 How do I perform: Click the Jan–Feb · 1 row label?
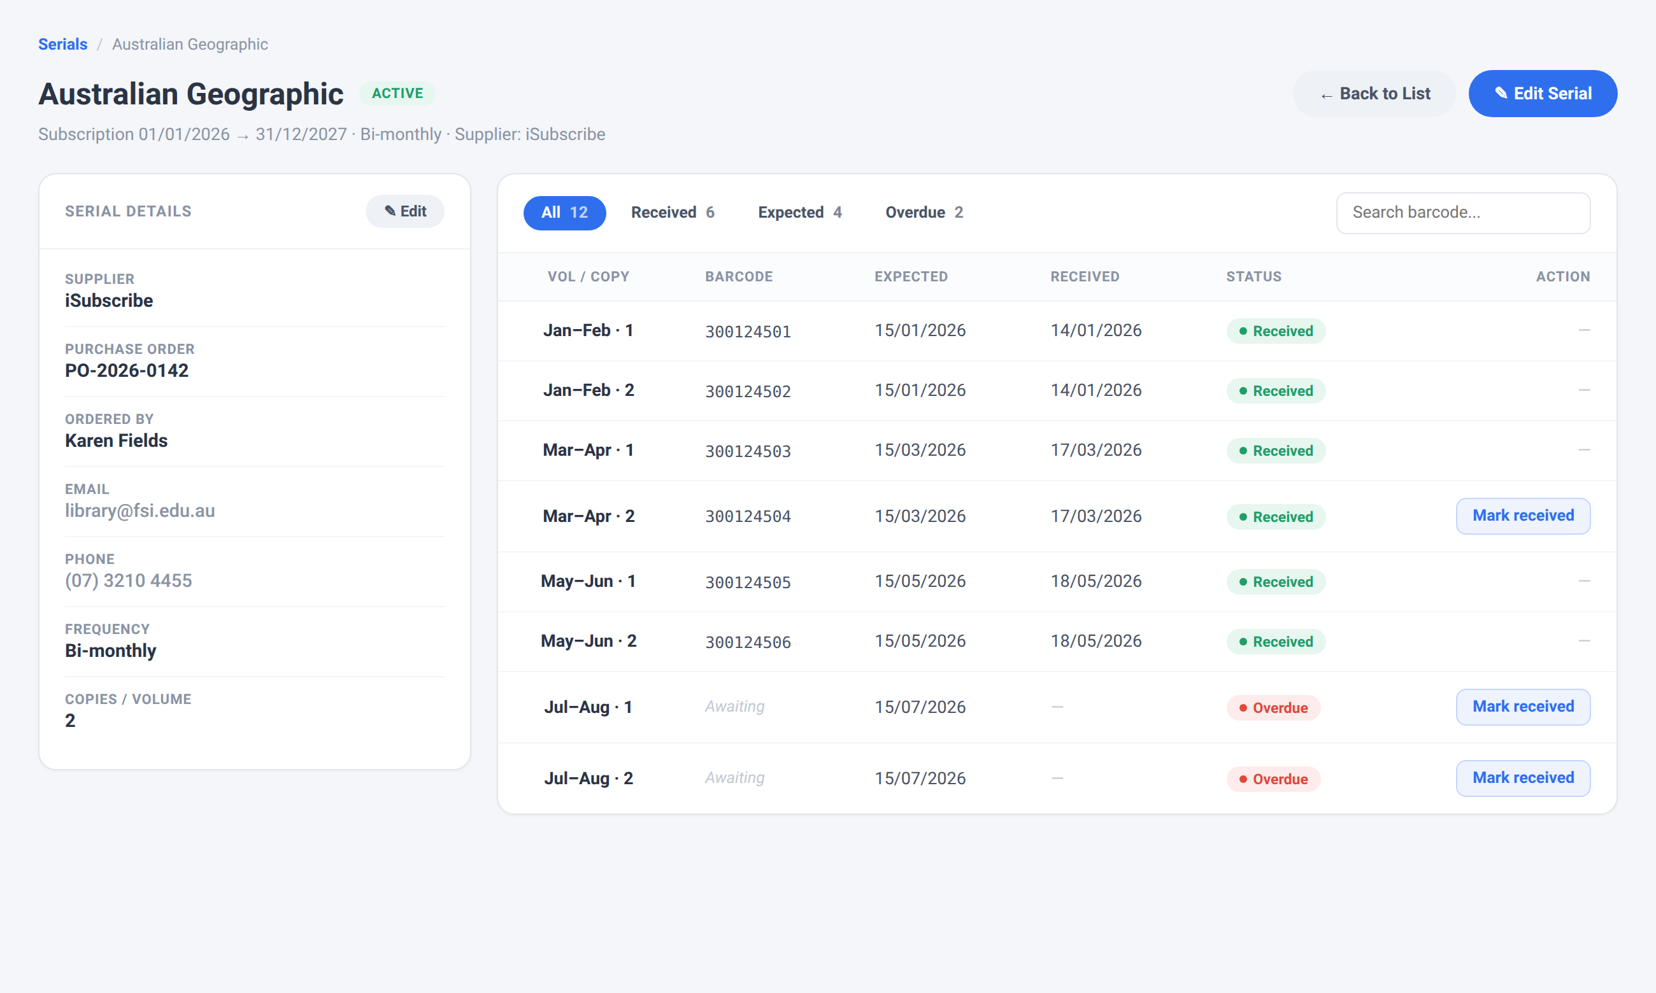pos(589,330)
